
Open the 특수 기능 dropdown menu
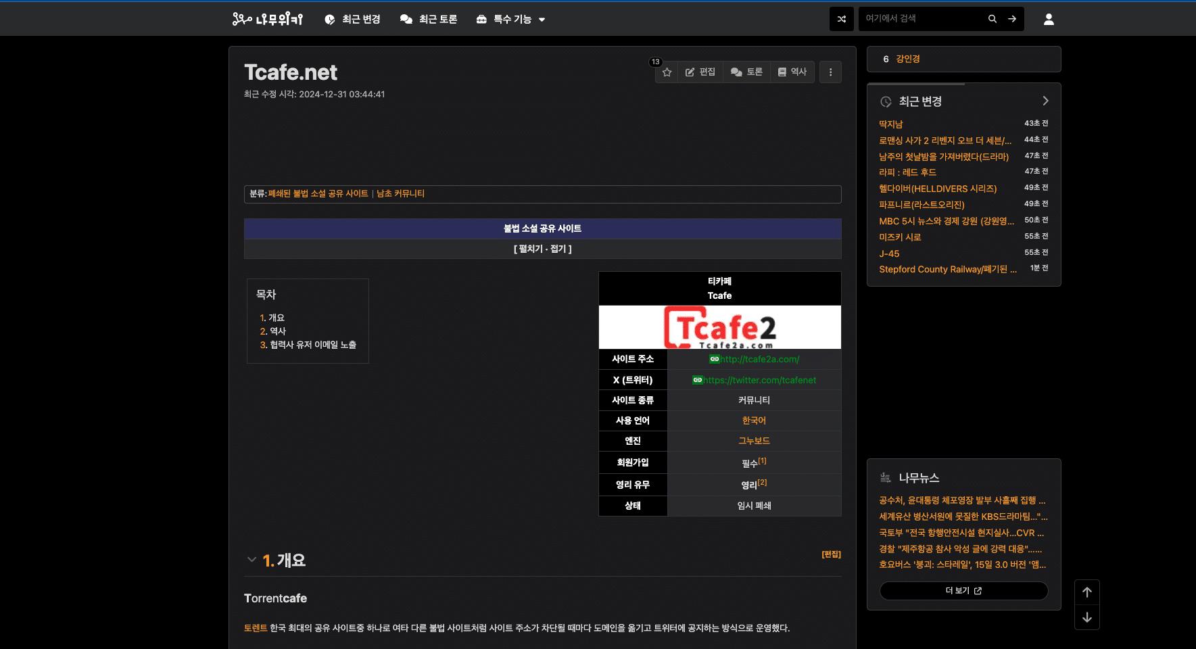coord(511,19)
